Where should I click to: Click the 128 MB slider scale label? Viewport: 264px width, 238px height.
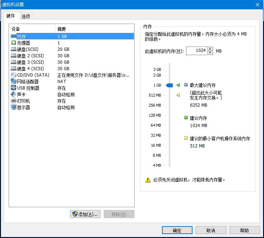coord(155,115)
